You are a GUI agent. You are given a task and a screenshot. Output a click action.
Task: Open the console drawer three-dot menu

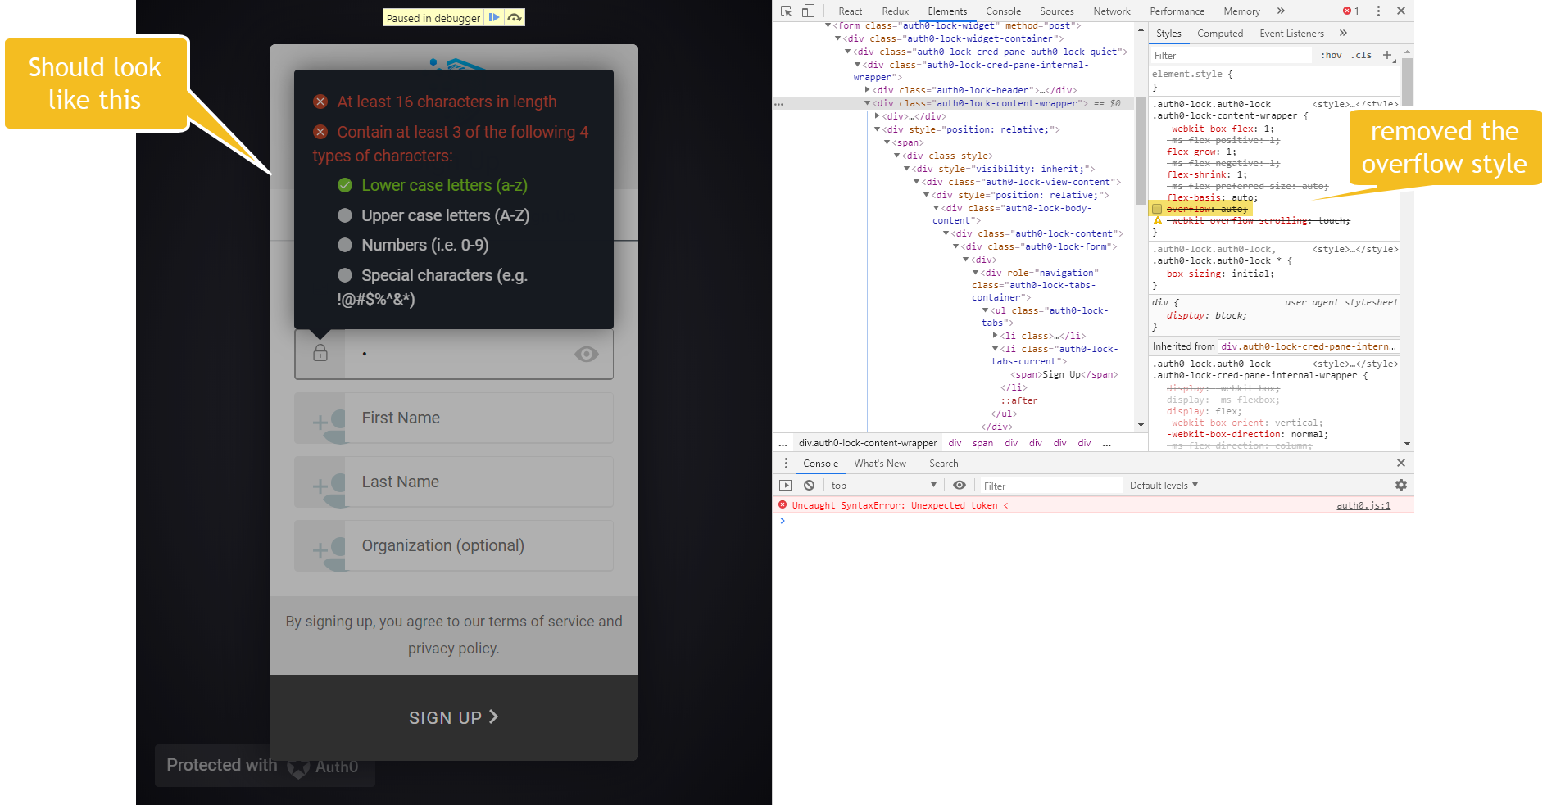point(786,463)
